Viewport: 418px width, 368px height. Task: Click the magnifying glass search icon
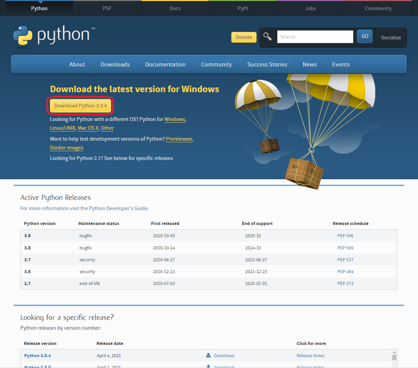[x=267, y=37]
